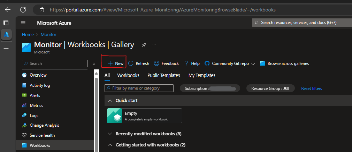Select the Workbooks tab
The height and width of the screenshot is (152, 352).
coord(128,75)
